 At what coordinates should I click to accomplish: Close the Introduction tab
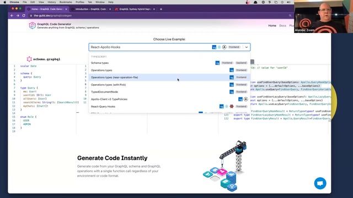pyautogui.click(x=110, y=9)
